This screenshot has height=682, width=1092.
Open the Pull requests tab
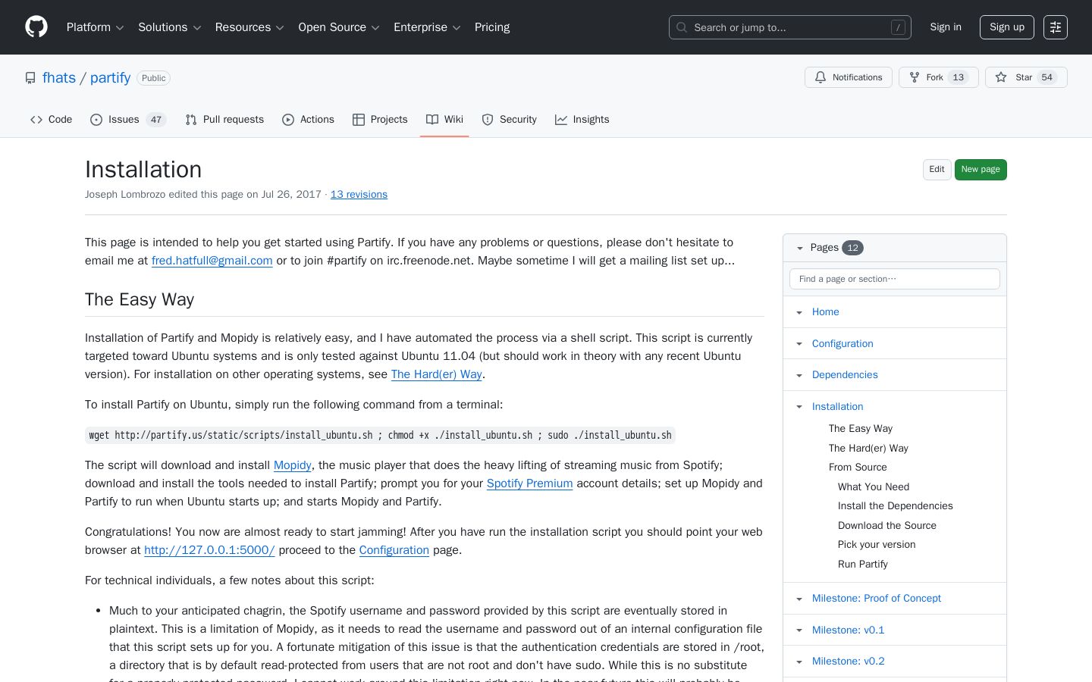click(x=224, y=120)
